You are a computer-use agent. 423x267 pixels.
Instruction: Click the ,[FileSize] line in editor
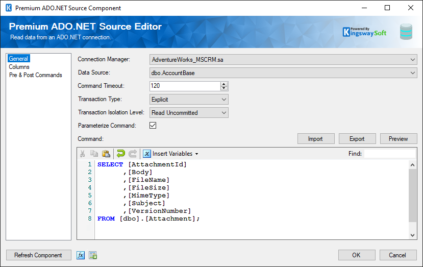[x=146, y=188]
